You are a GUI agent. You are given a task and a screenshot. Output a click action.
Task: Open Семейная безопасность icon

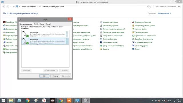tap(133, 39)
